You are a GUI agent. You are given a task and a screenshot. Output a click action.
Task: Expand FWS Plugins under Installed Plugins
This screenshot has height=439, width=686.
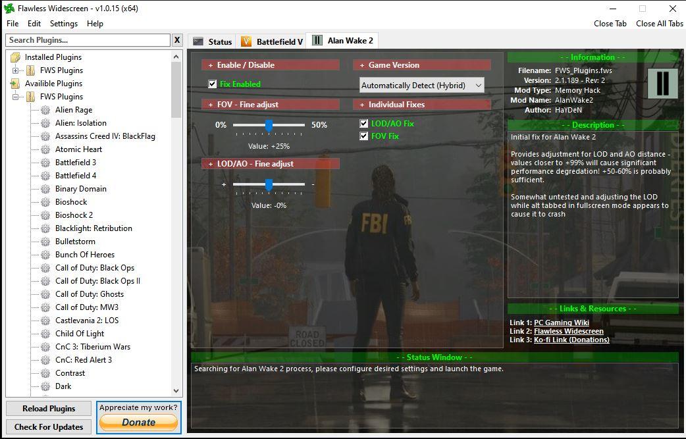click(x=16, y=70)
